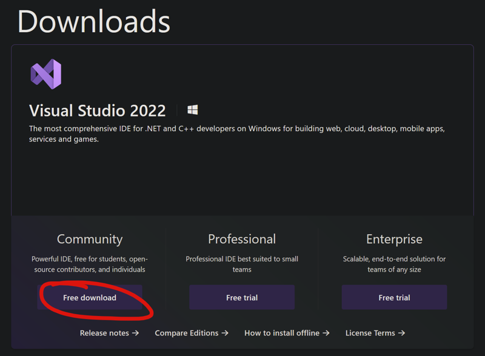Click the Visual Studio purple logo
This screenshot has height=356, width=485.
[46, 74]
